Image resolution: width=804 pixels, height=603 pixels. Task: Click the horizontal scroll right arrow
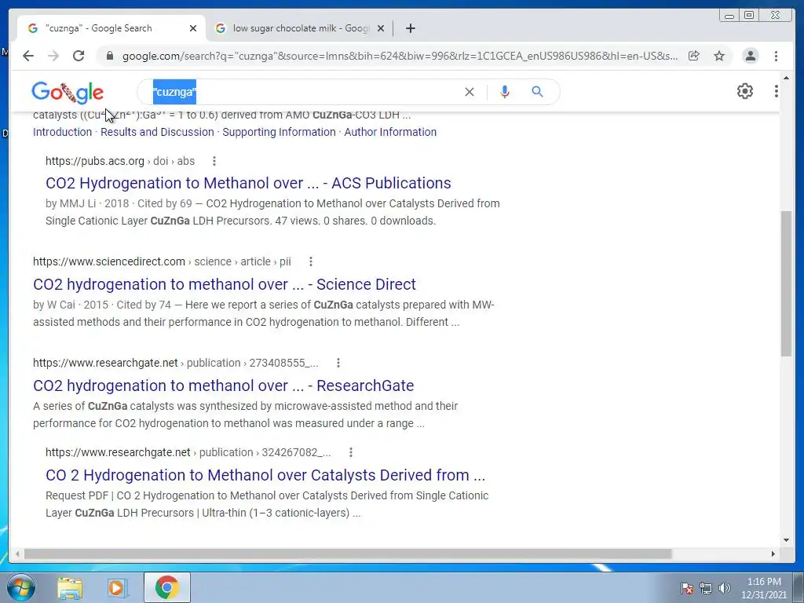tap(773, 554)
